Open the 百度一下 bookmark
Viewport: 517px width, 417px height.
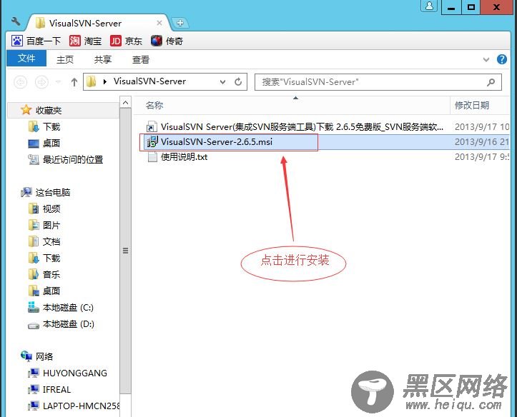[36, 41]
